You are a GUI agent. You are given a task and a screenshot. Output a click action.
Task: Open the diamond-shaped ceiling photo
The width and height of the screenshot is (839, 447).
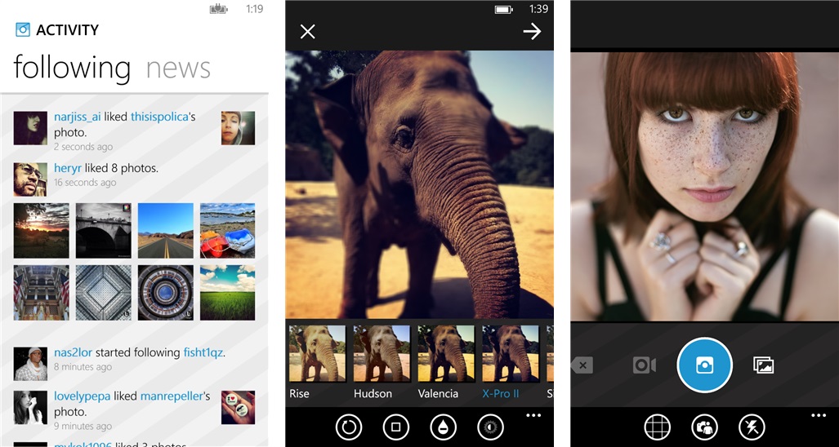pos(103,293)
